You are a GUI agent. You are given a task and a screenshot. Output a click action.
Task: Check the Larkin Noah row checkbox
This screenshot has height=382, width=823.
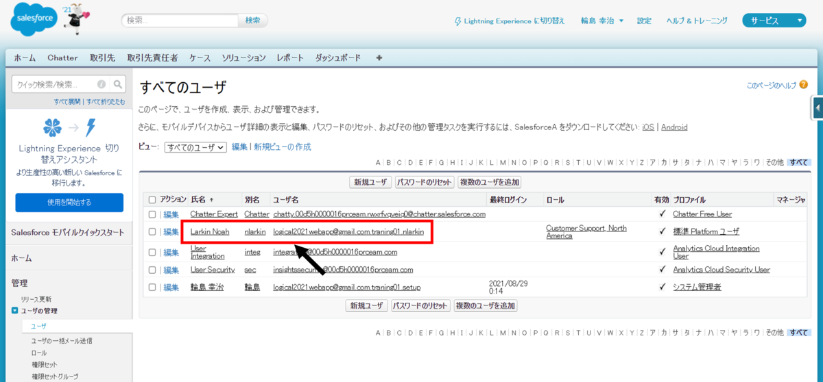[152, 232]
